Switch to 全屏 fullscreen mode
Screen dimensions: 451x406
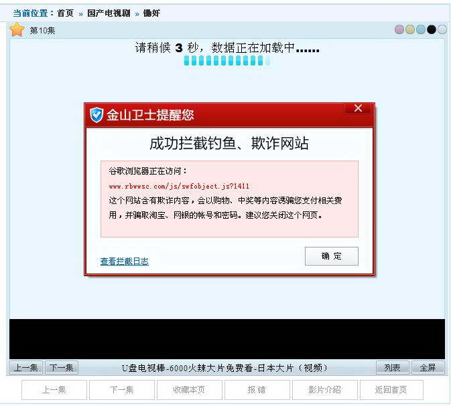(428, 367)
